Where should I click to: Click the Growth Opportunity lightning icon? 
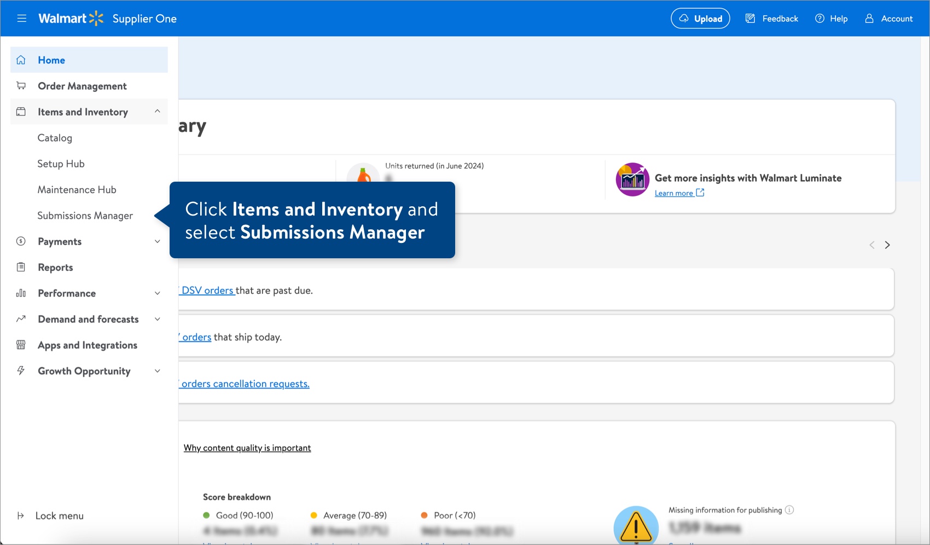[x=21, y=370]
